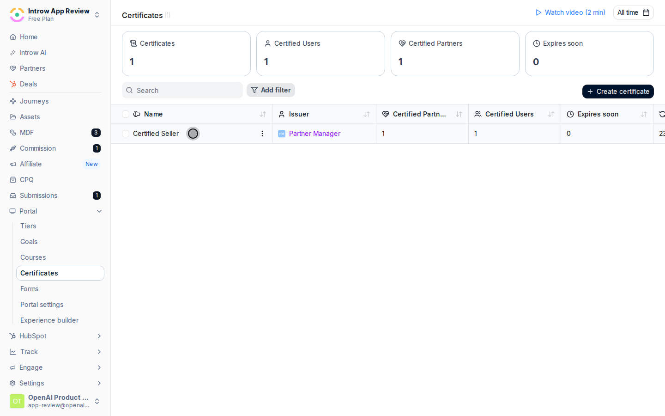Open the three-dot menu for Certified Seller
Screen dimensions: 665x416
coord(262,134)
